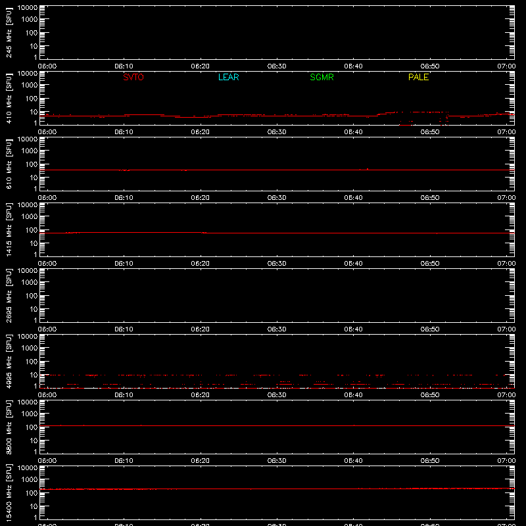The height and width of the screenshot is (526, 526).
Task: Click the red 610 MHz flux trace line
Action: (x=277, y=170)
